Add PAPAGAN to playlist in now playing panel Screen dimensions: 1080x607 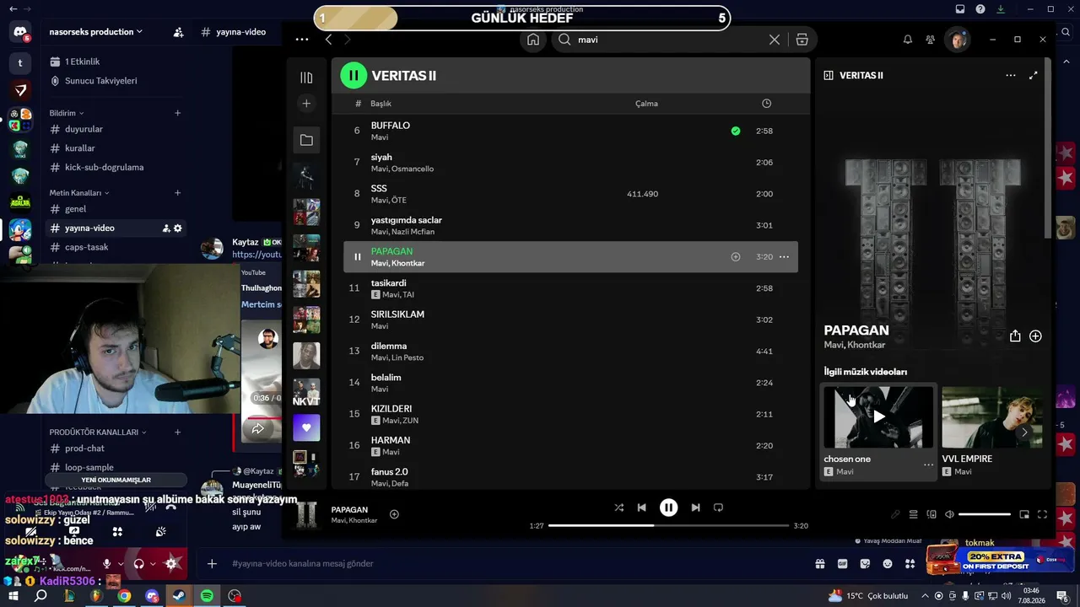(1035, 336)
